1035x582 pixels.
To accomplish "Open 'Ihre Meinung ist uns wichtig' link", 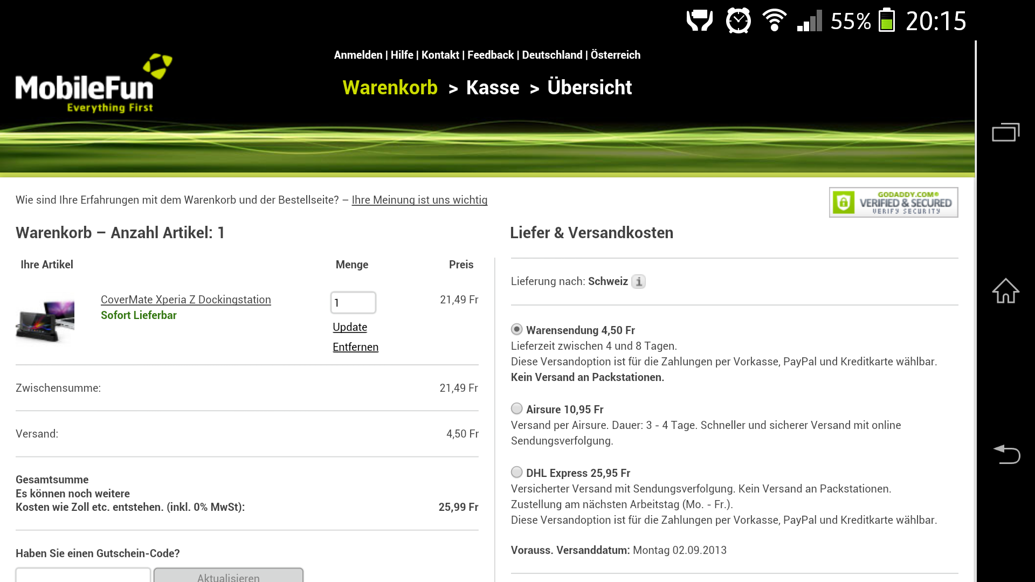I will coord(419,200).
